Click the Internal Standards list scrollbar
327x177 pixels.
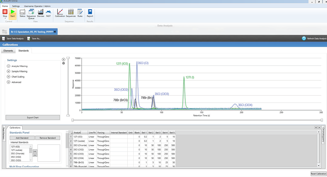[x=31, y=153]
